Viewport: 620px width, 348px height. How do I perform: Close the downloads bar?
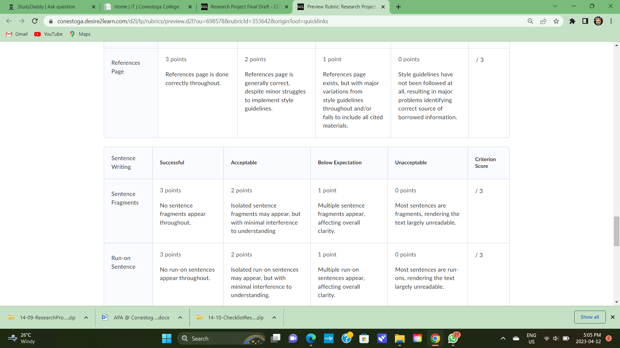[613, 317]
